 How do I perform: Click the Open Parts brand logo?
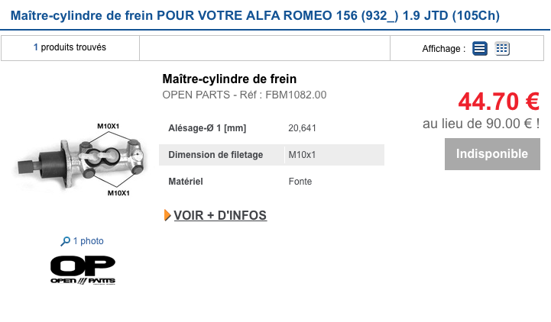pos(83,270)
